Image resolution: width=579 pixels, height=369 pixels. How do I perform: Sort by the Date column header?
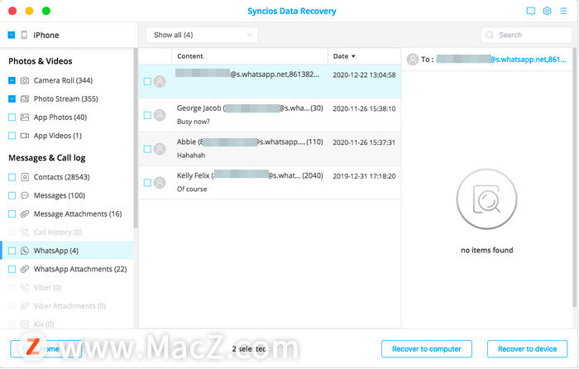click(344, 56)
